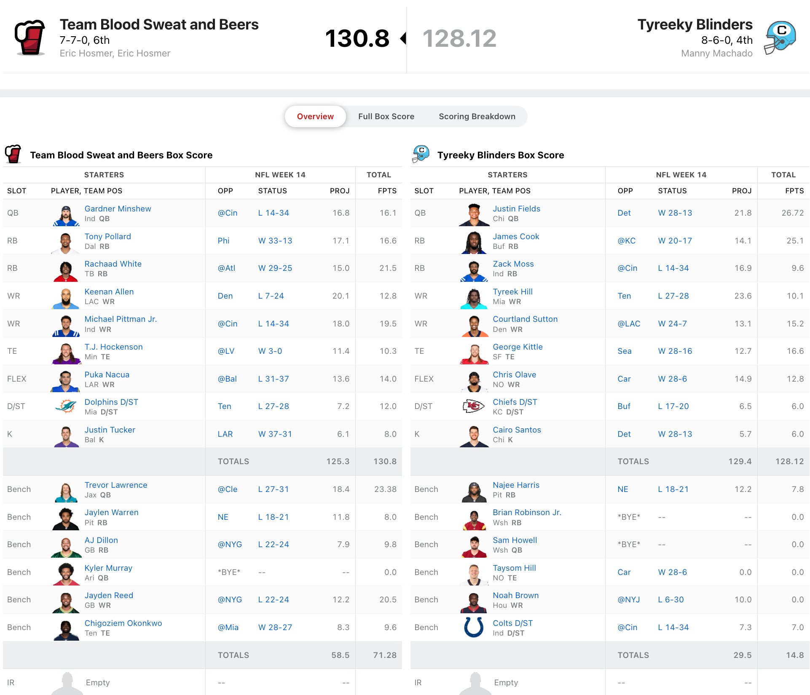
Task: Open Trevor Lawrence bench player link
Action: [115, 485]
